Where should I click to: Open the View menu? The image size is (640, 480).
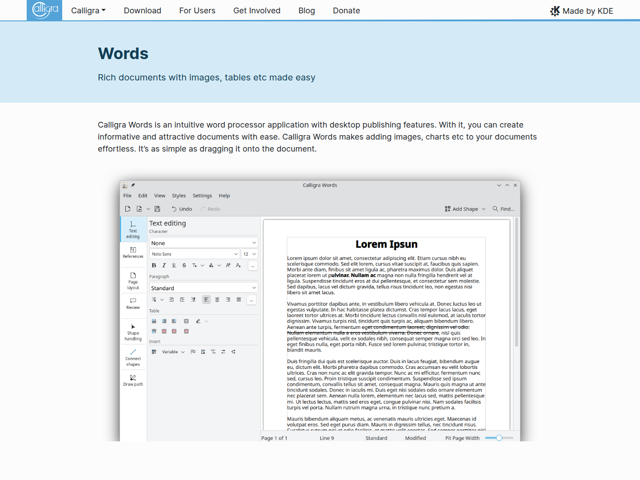(160, 196)
